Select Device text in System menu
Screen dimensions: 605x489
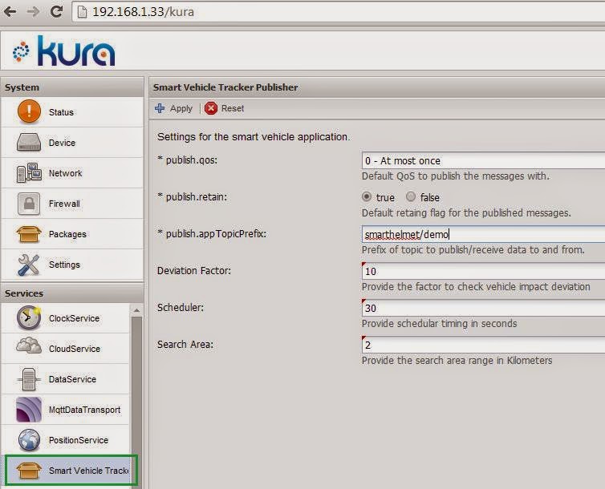(62, 143)
